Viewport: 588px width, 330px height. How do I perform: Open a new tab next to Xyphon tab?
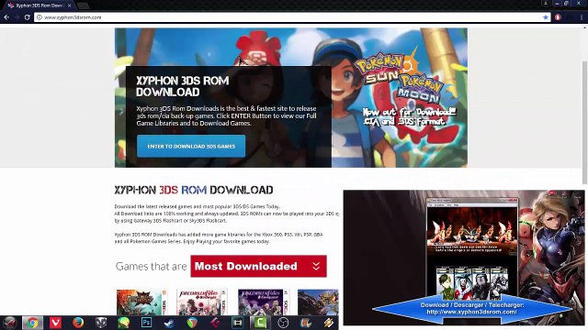pyautogui.click(x=84, y=5)
